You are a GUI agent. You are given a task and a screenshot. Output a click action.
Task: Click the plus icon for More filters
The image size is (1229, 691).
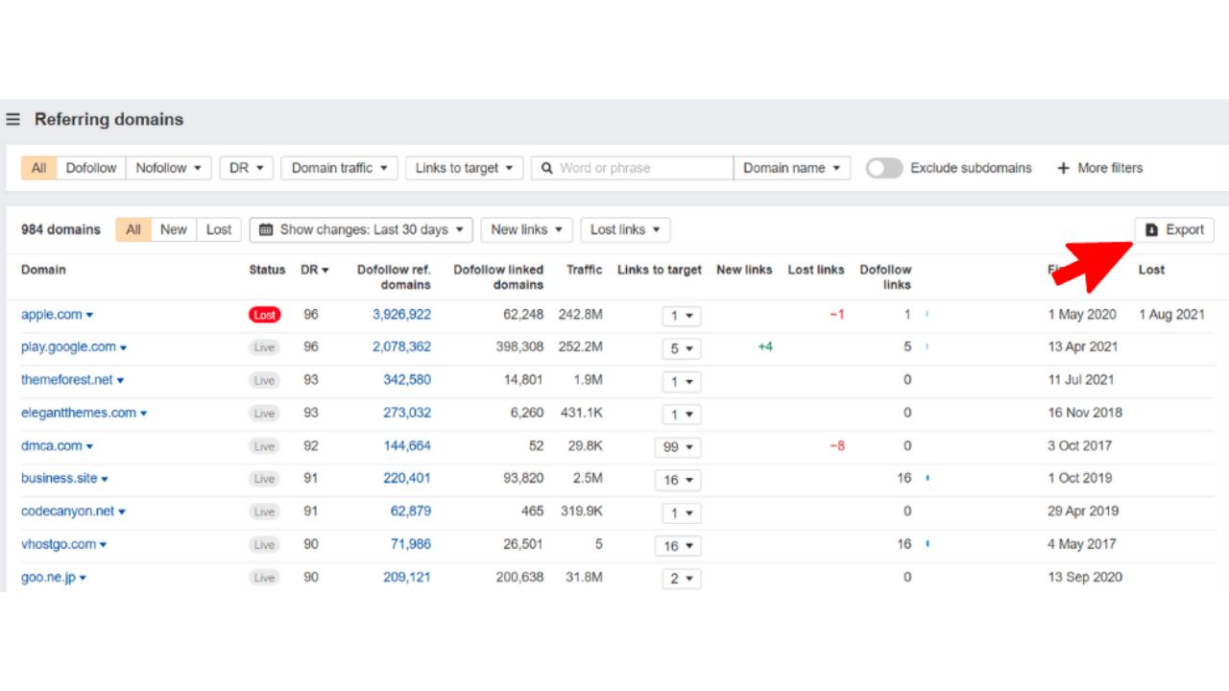point(1063,168)
